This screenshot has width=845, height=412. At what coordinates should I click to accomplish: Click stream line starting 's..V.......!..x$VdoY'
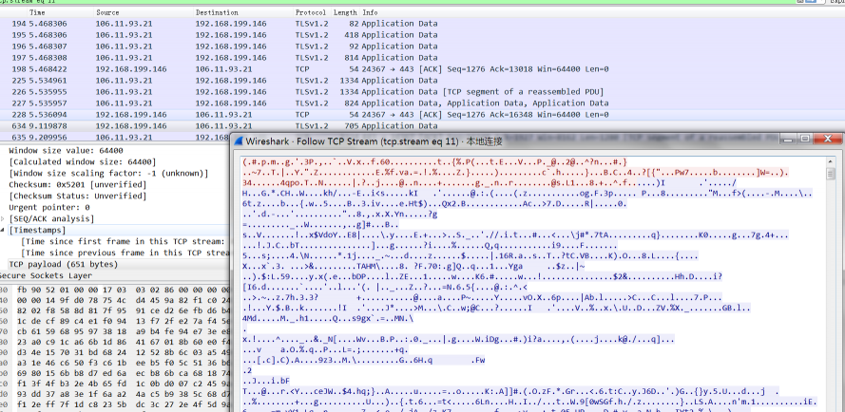click(x=516, y=234)
